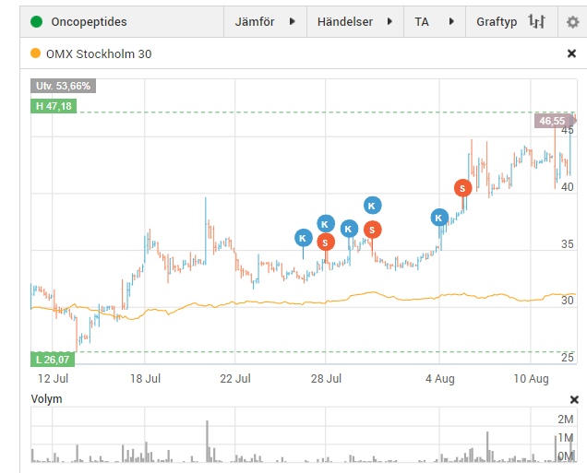Click the 22 Jul date label
This screenshot has width=587, height=473.
tap(235, 379)
